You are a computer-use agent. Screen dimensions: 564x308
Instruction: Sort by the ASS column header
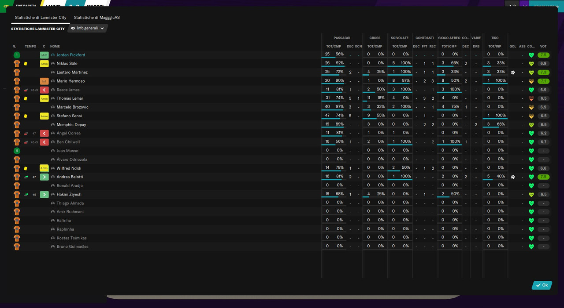pos(522,47)
